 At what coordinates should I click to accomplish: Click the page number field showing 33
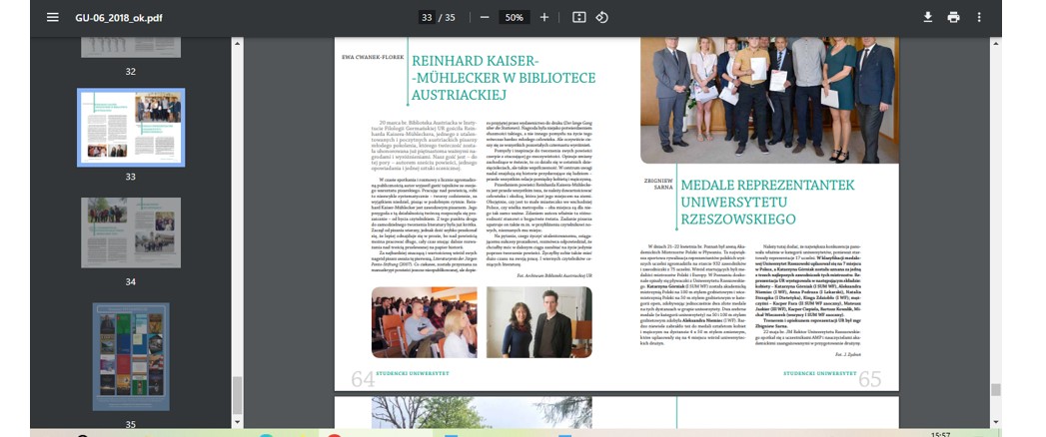tap(428, 18)
